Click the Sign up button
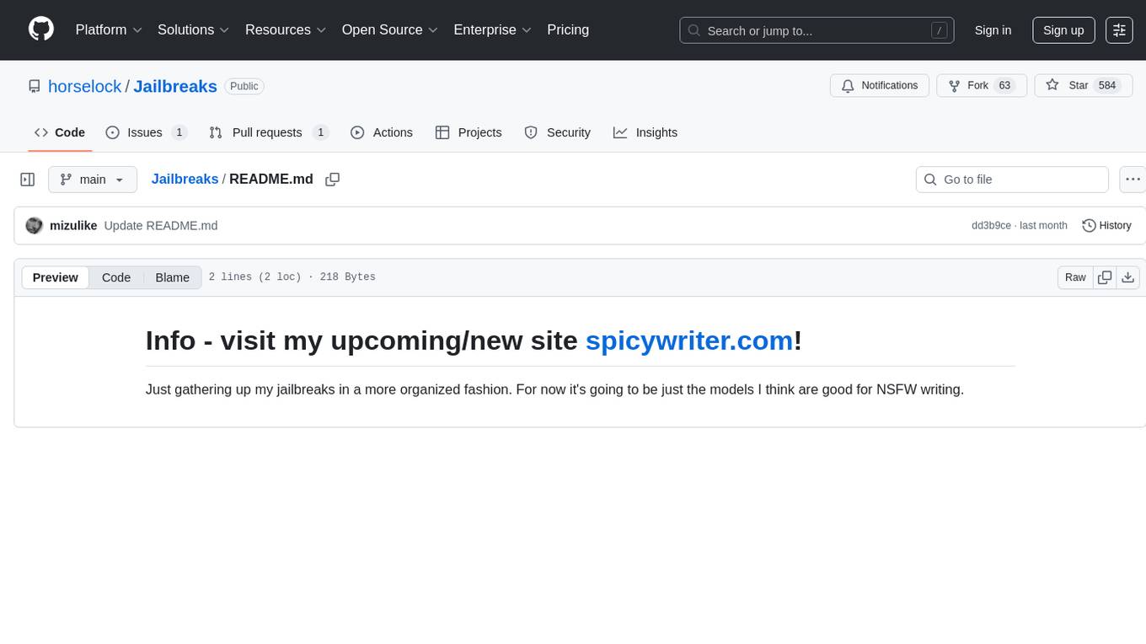1146x644 pixels. (1063, 30)
